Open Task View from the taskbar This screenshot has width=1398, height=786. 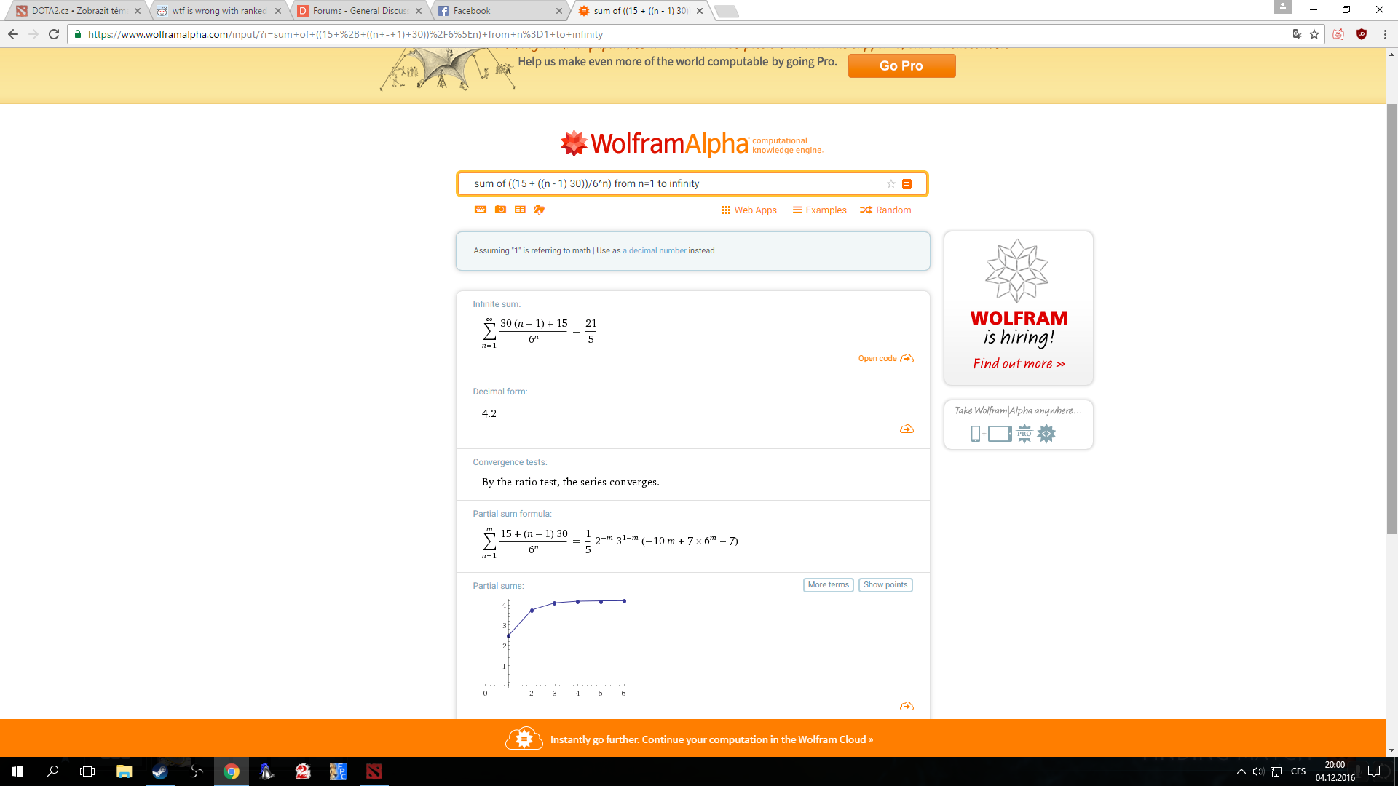click(87, 771)
